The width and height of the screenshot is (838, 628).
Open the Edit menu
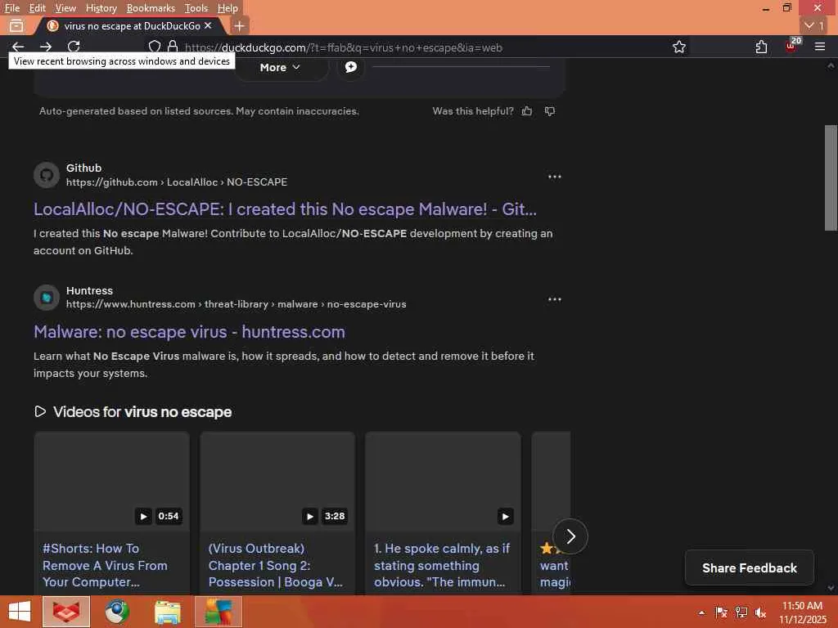(x=37, y=8)
